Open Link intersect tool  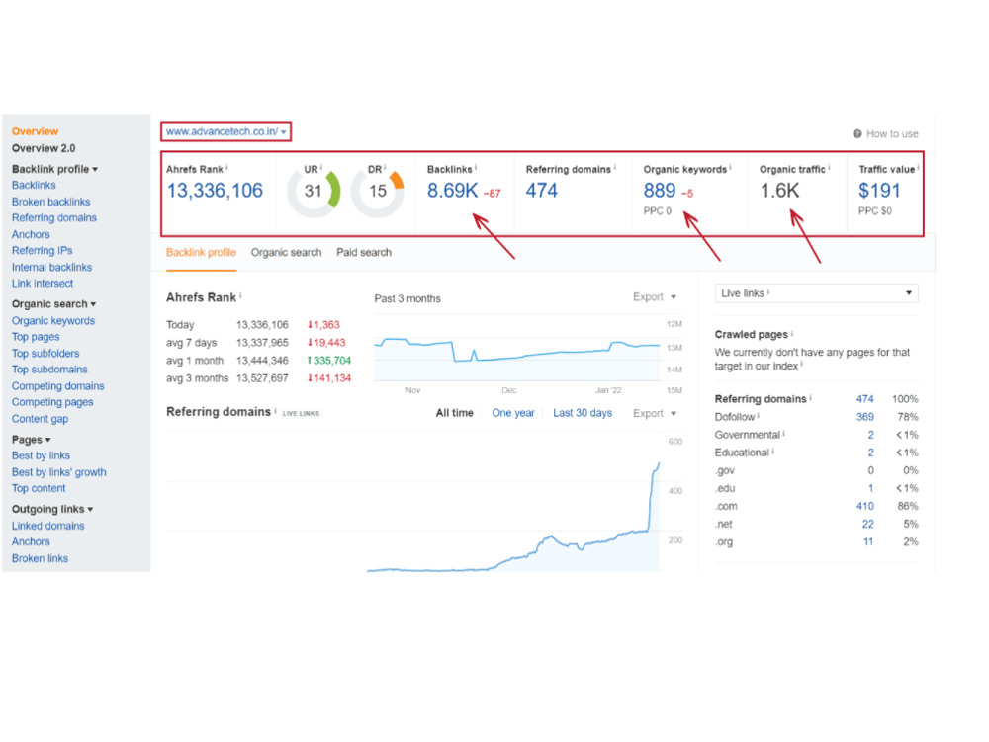(x=43, y=284)
